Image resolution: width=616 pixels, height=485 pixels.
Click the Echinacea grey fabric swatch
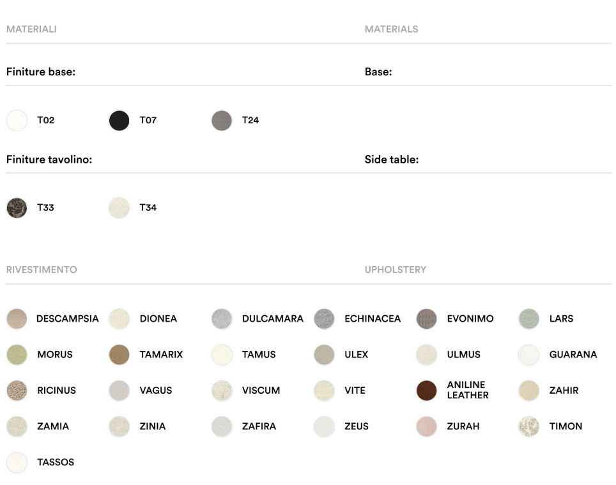pyautogui.click(x=325, y=319)
